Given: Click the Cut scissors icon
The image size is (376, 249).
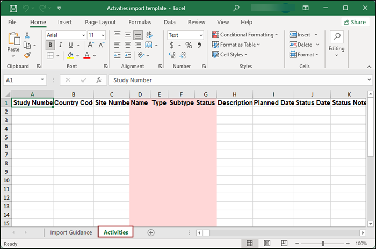Looking at the screenshot, I should [x=27, y=35].
